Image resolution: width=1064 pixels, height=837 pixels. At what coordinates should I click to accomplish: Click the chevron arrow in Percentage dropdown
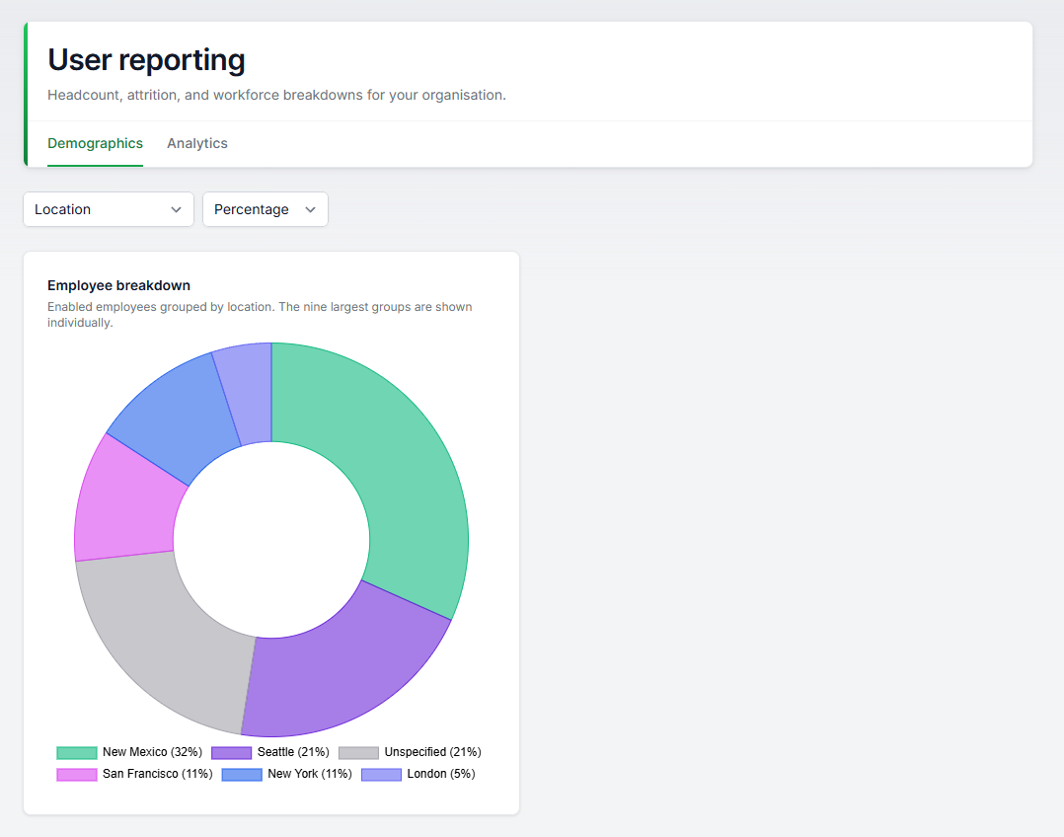pos(311,210)
